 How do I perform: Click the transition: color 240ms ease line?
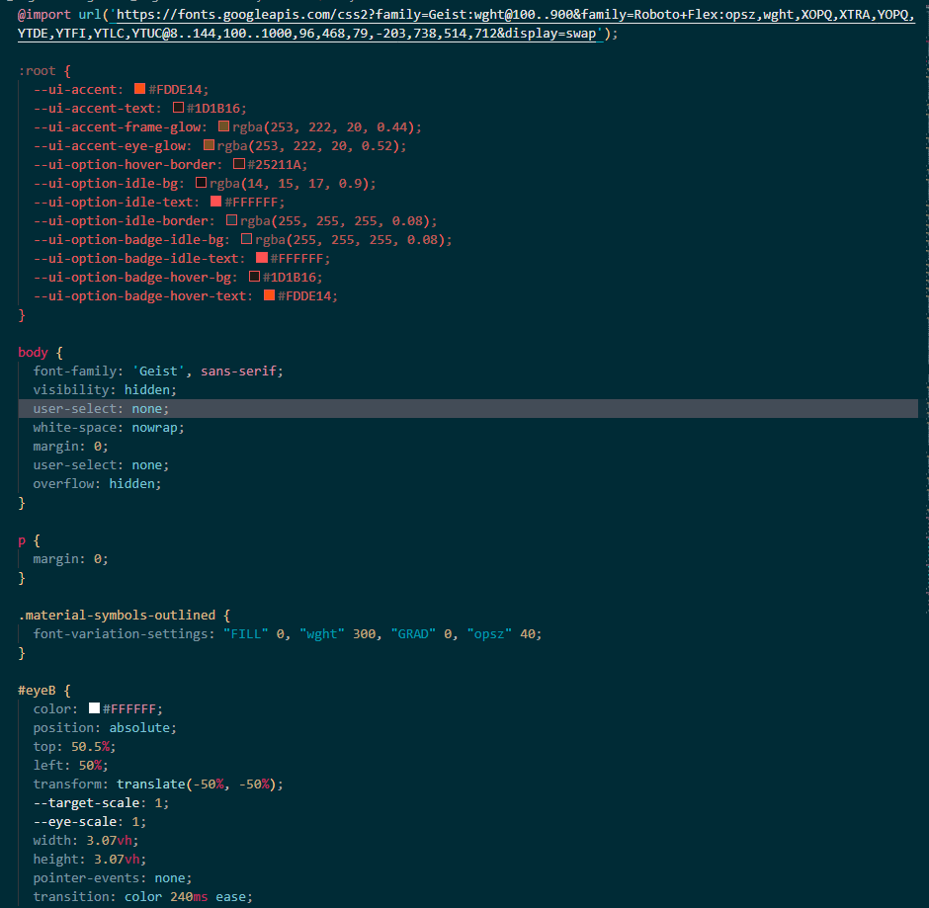pos(142,897)
